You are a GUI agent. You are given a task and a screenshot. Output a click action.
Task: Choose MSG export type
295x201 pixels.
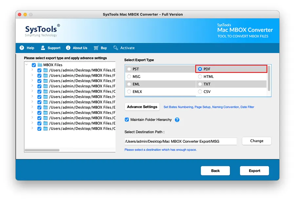tap(129, 77)
